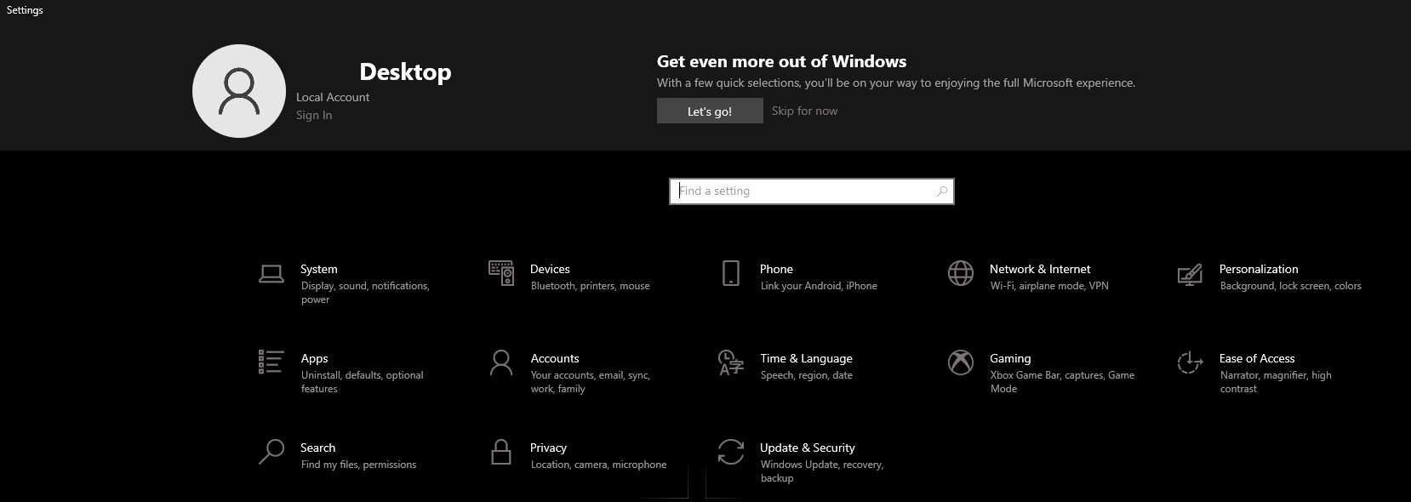Select the Time & Language icon
Image resolution: width=1411 pixels, height=502 pixels.
pyautogui.click(x=731, y=362)
